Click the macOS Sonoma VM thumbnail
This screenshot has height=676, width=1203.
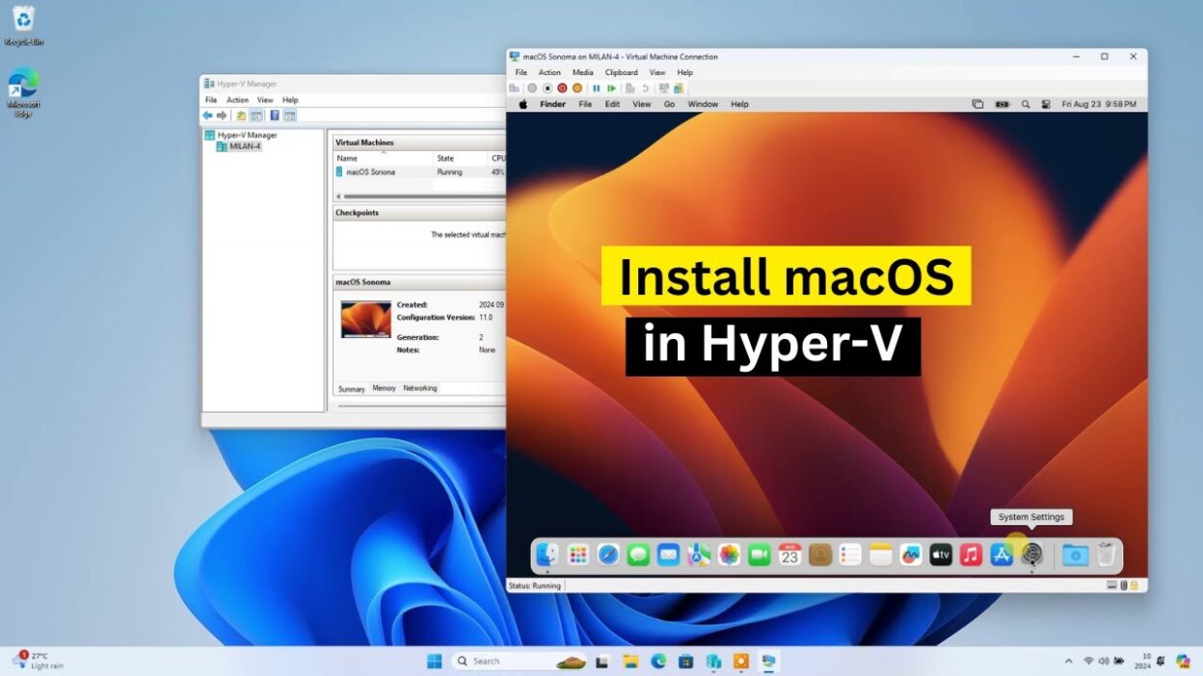pyautogui.click(x=365, y=320)
